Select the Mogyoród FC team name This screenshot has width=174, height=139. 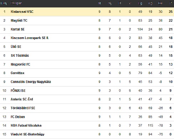20,64
